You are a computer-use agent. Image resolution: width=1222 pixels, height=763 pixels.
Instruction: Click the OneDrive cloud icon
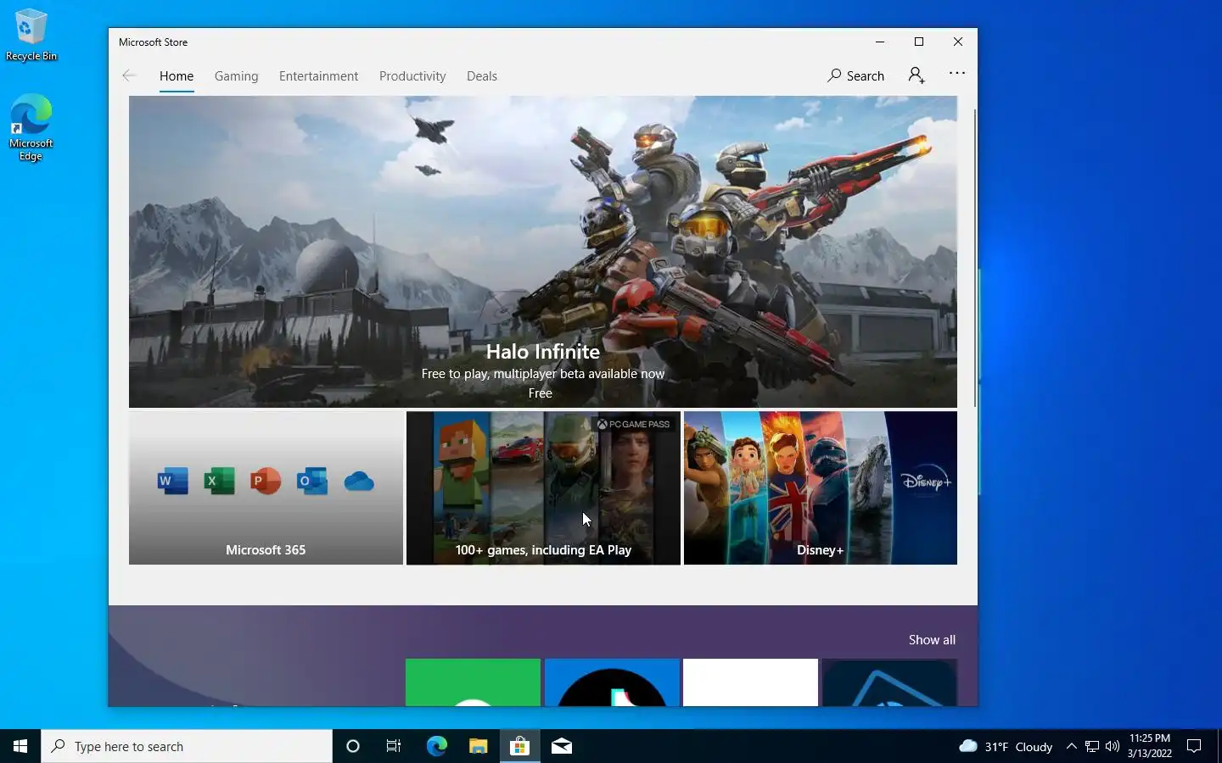pos(359,482)
